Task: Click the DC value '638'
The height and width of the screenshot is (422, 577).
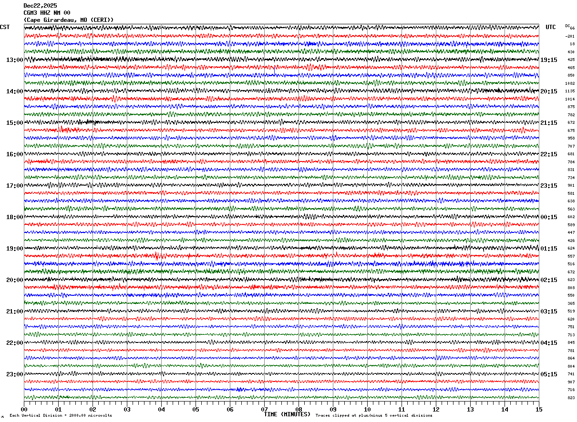Action: pyautogui.click(x=571, y=201)
